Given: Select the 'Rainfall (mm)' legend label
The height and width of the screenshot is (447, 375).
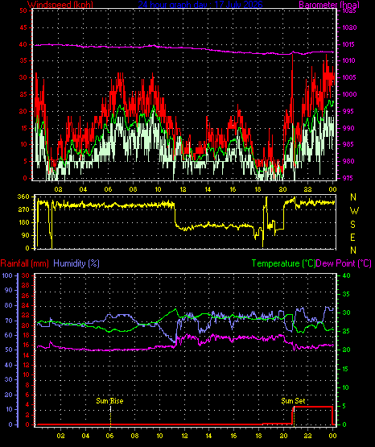Looking at the screenshot, I should point(24,263).
